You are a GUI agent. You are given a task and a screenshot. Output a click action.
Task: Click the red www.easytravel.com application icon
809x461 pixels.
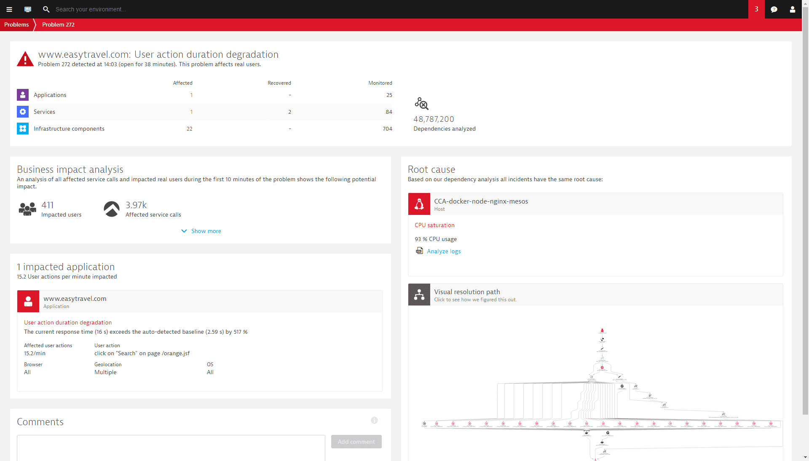tap(28, 301)
